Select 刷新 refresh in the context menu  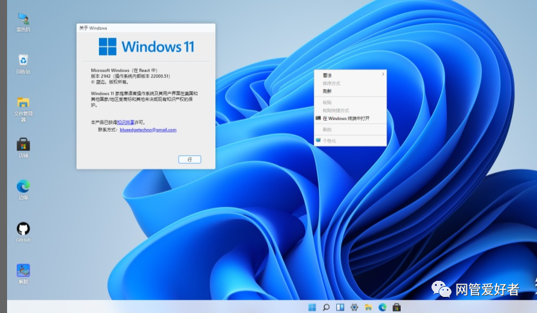pyautogui.click(x=327, y=91)
